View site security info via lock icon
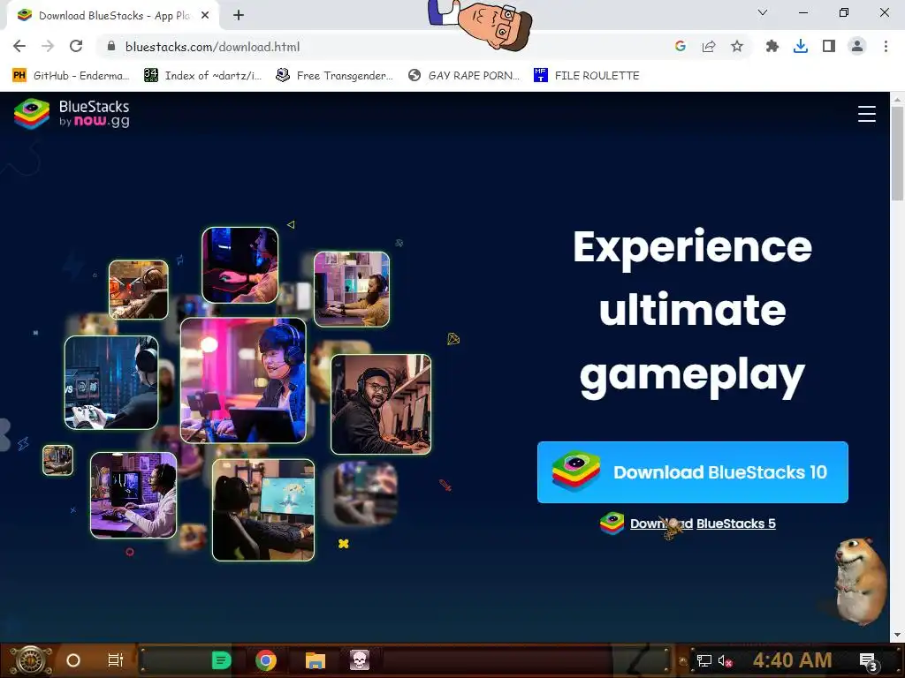 click(111, 47)
